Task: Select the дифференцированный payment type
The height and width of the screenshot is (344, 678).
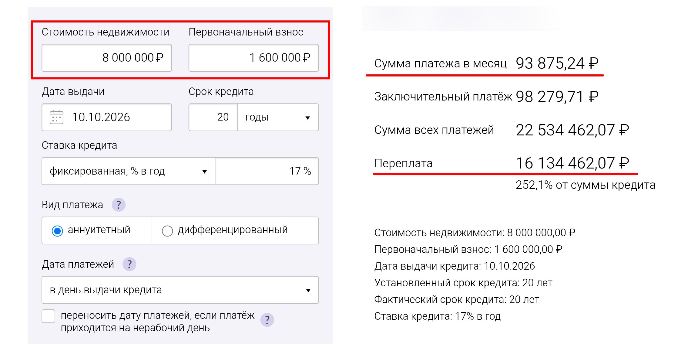Action: coord(167,231)
